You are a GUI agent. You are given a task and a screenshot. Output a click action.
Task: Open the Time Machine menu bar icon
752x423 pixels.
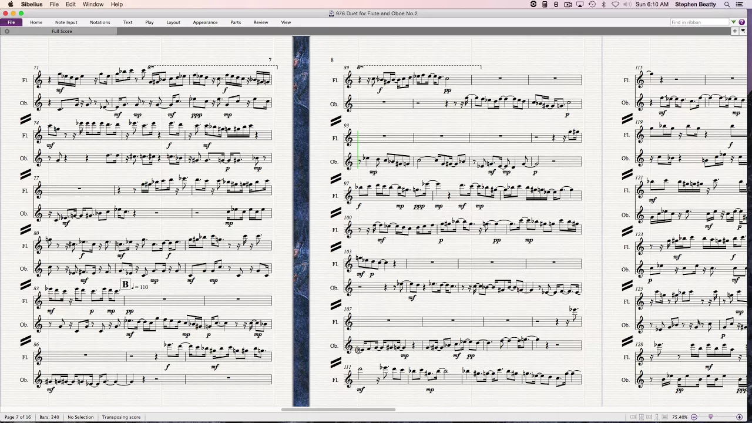[x=592, y=4]
